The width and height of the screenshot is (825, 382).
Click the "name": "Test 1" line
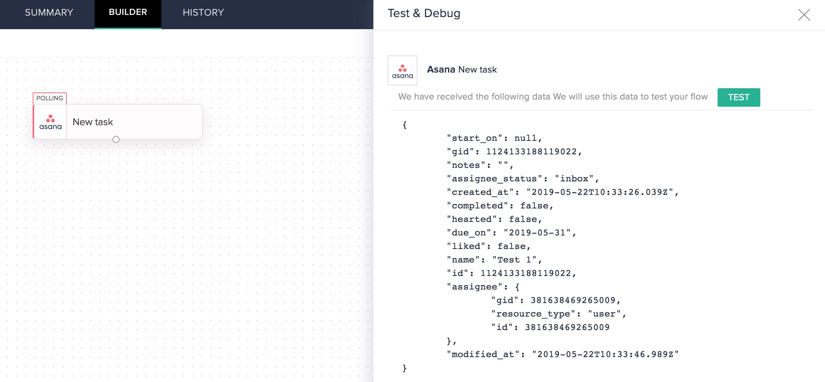coord(494,260)
